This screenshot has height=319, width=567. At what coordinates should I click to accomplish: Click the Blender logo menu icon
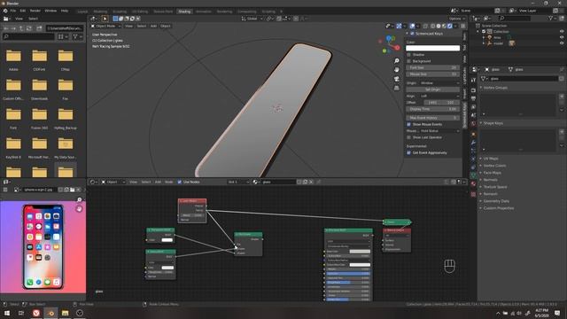click(x=5, y=11)
